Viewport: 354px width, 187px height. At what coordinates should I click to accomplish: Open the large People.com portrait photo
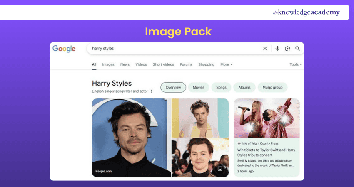point(131,138)
